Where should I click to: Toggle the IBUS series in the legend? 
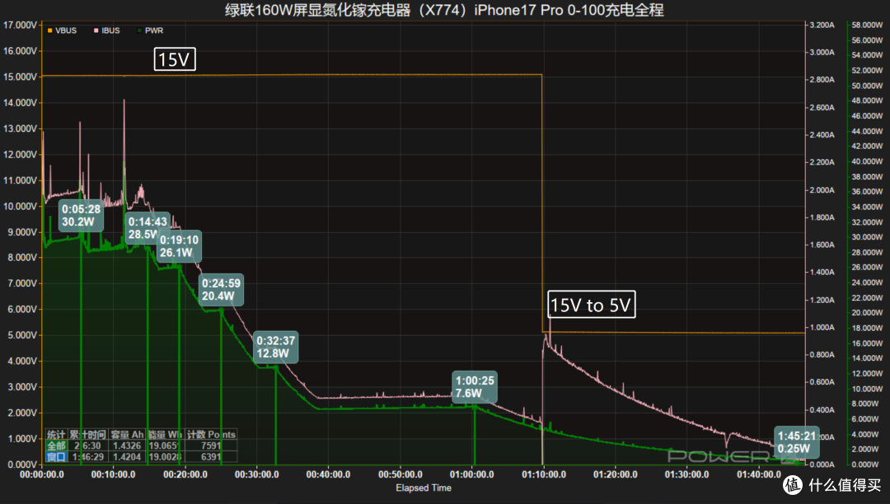(106, 30)
